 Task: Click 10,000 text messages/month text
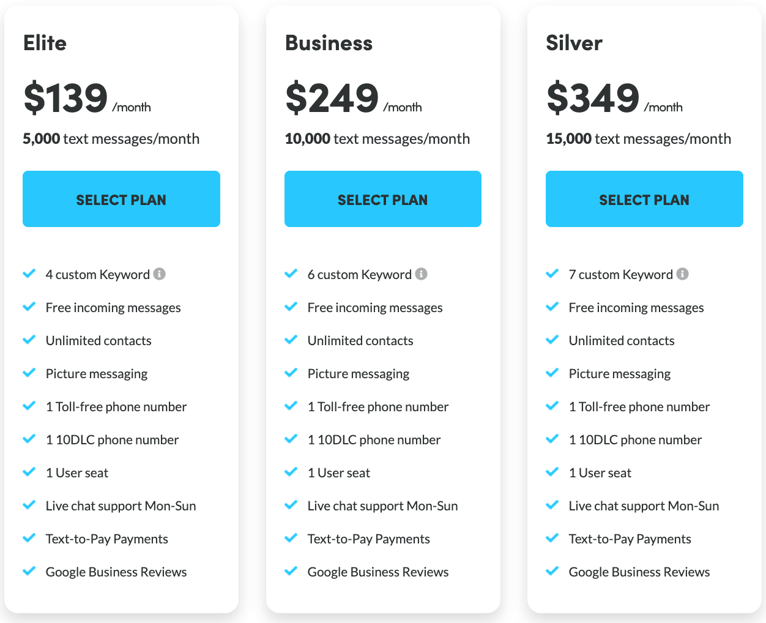click(377, 139)
